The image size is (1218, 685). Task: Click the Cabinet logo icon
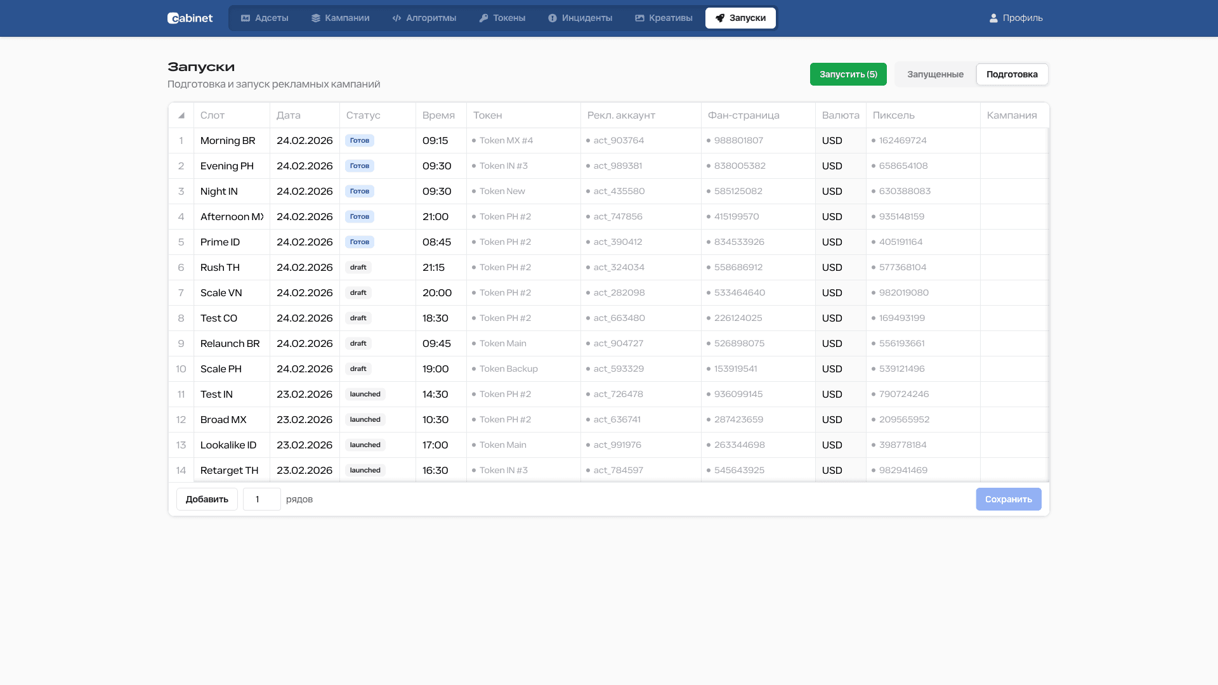point(173,18)
